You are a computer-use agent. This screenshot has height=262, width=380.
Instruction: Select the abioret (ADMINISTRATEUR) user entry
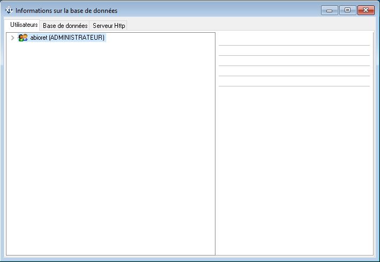tap(68, 38)
